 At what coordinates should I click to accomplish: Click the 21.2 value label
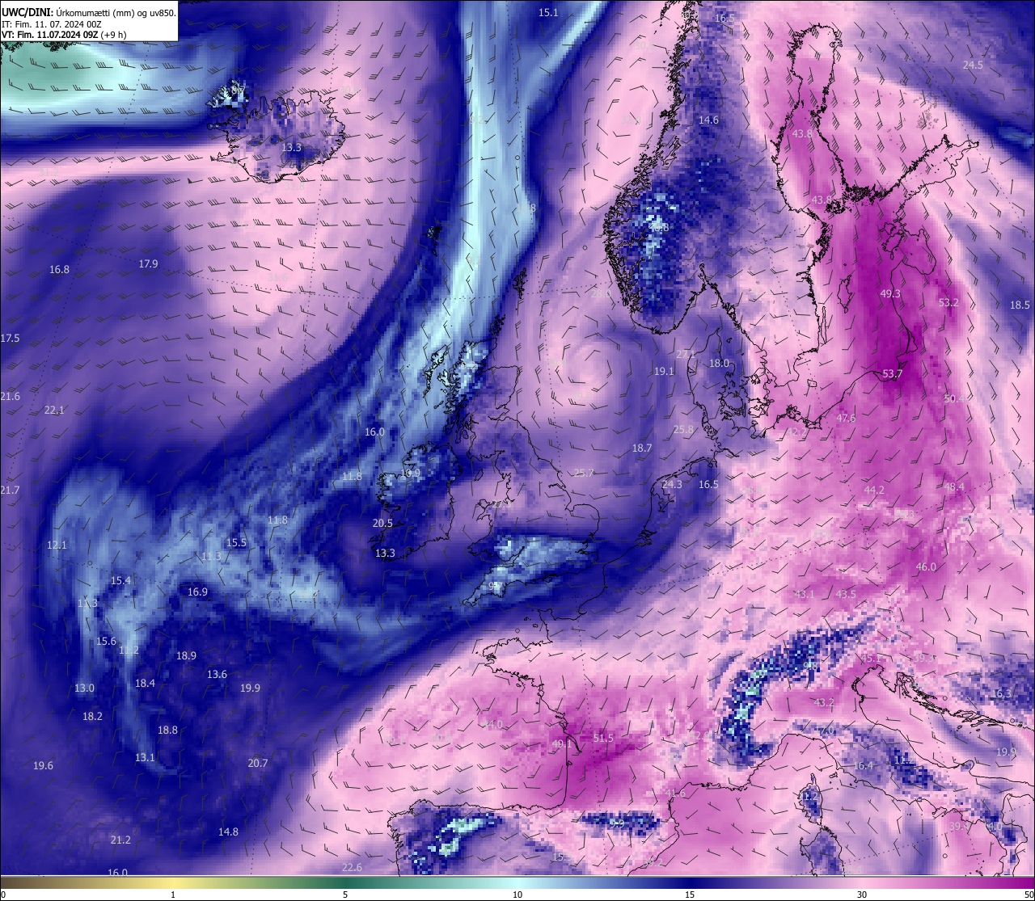[x=120, y=840]
